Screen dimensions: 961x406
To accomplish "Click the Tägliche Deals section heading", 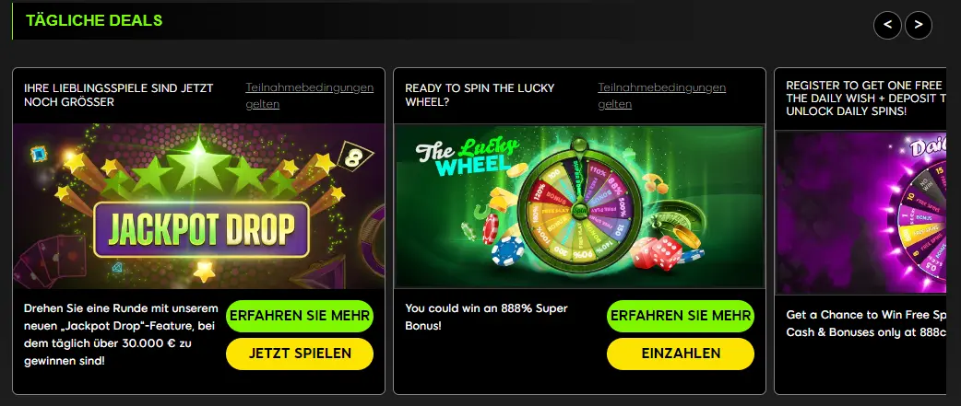I will (x=94, y=20).
